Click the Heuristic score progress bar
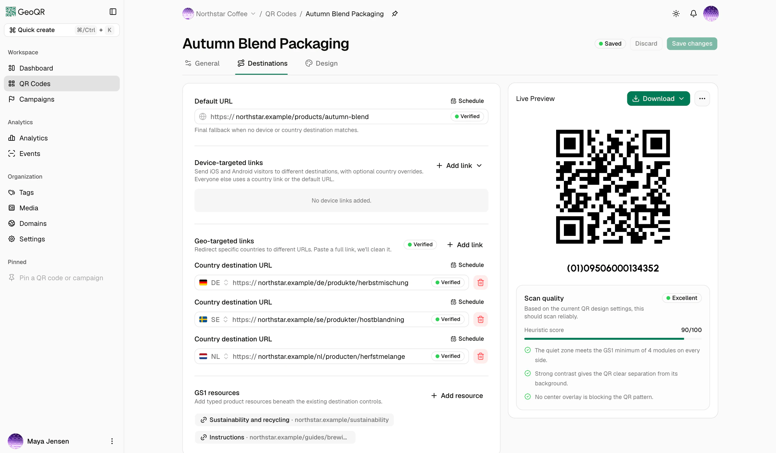This screenshot has width=776, height=453. 613,339
